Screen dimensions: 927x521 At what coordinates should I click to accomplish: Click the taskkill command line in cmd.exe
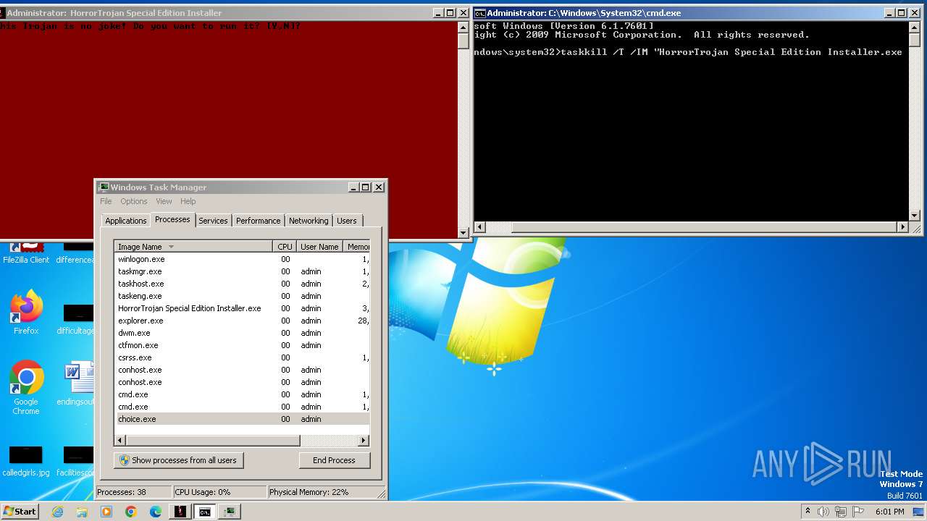tap(688, 52)
